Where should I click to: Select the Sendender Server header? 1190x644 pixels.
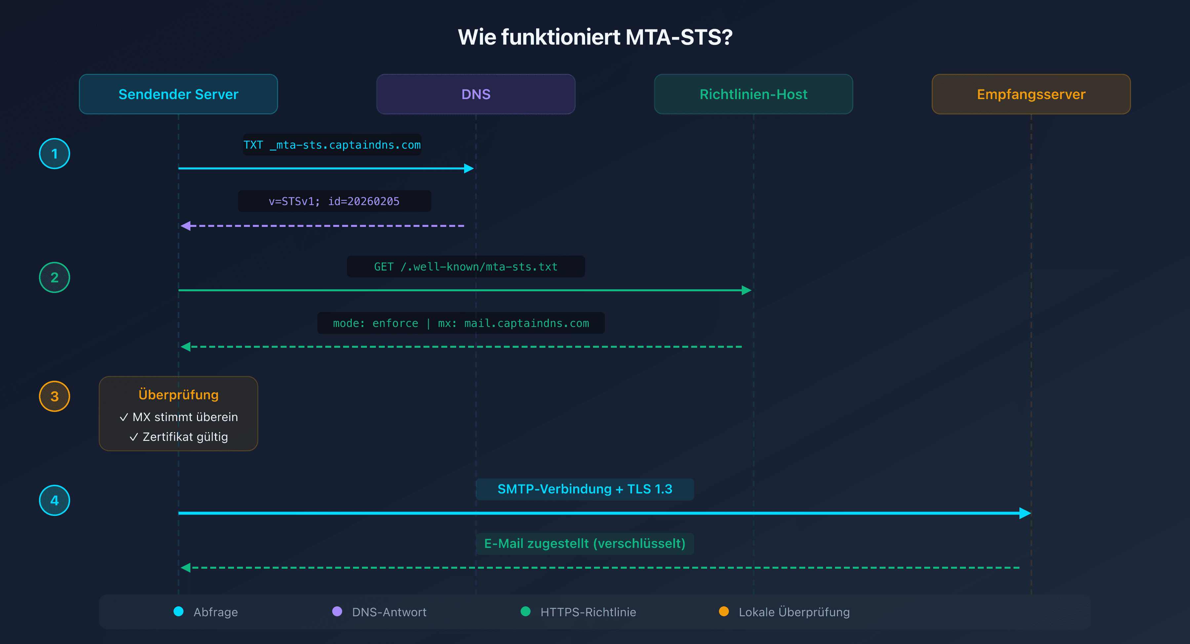[178, 94]
